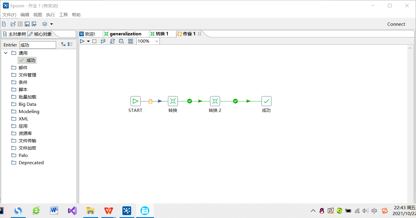Viewport: 416px width, 218px height.
Task: Expand the 资源库 folder
Action: coord(21,133)
